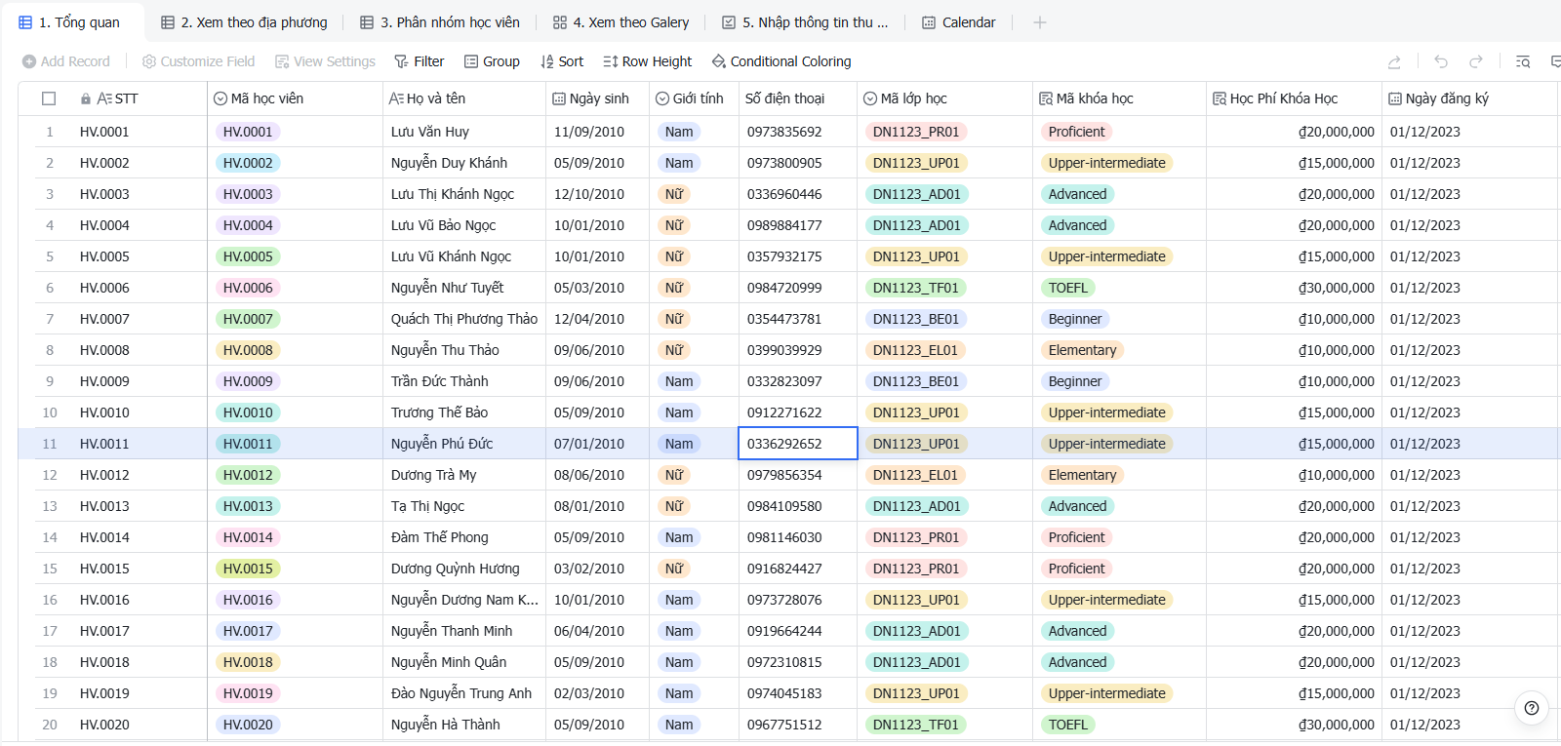Select the HV.0008 orange tag

[248, 350]
